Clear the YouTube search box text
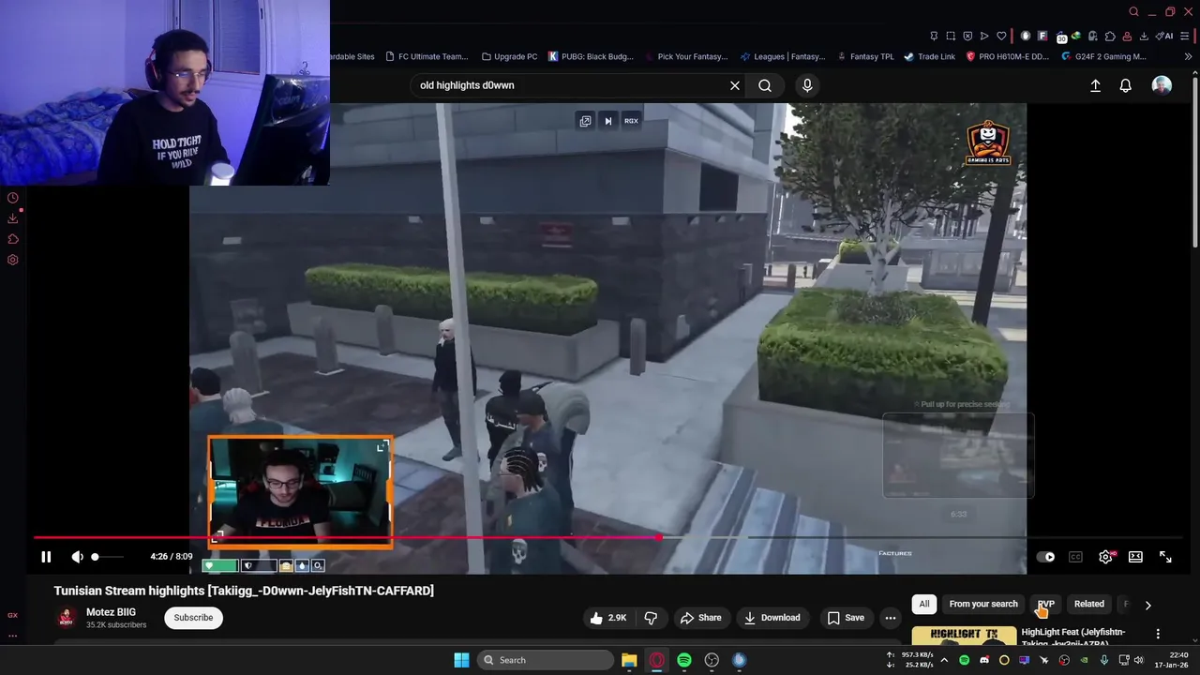 (735, 85)
